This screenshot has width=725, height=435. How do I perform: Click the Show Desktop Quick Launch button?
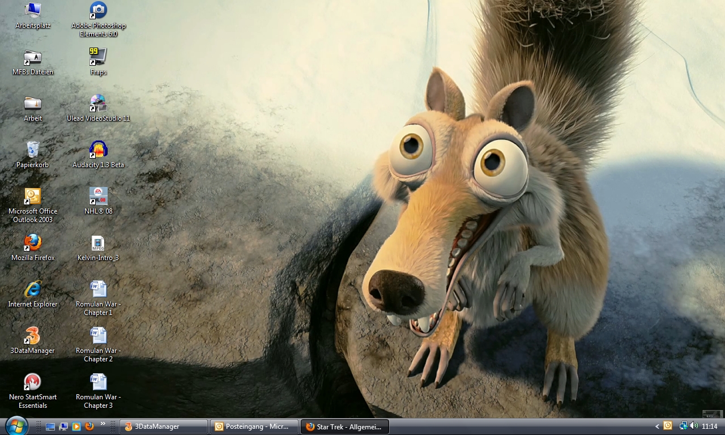(x=50, y=427)
